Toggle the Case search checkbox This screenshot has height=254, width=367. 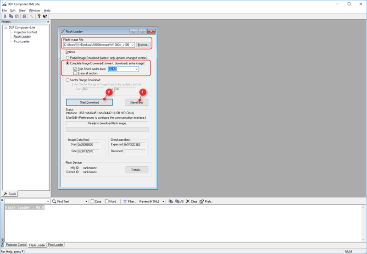93,201
